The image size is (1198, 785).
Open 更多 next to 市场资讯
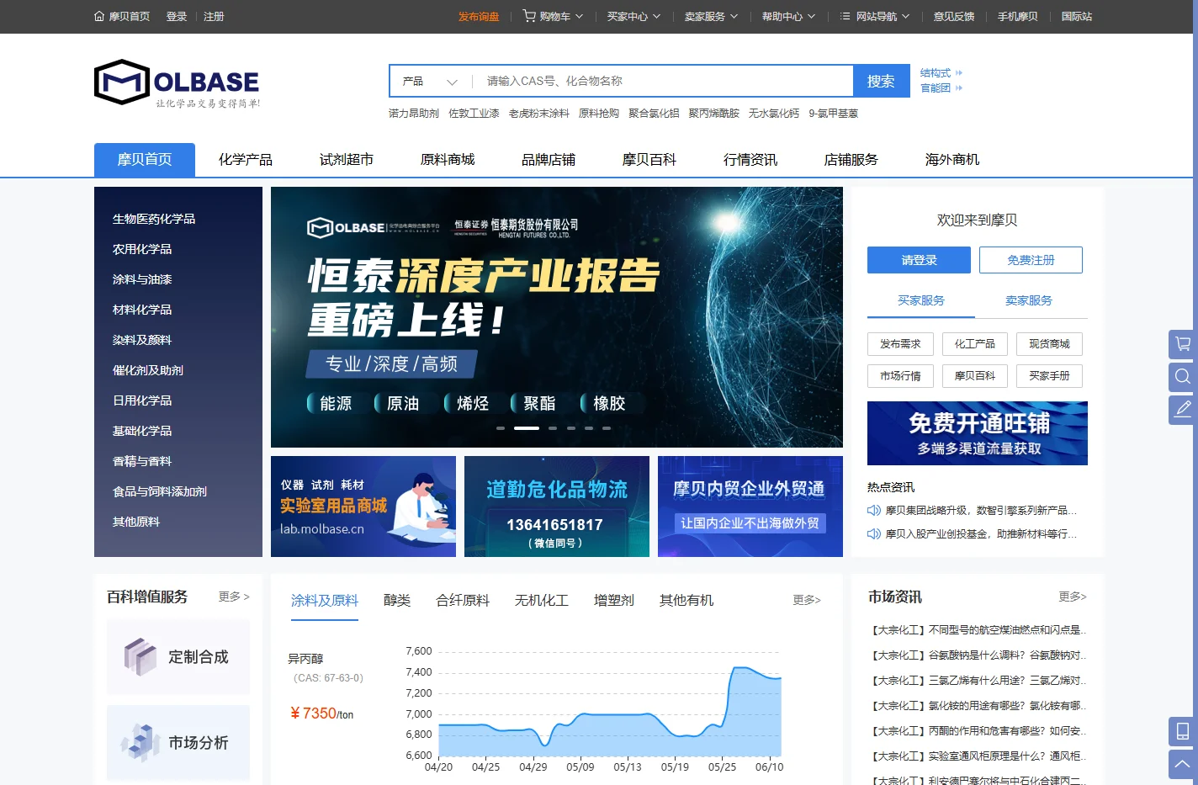1073,597
